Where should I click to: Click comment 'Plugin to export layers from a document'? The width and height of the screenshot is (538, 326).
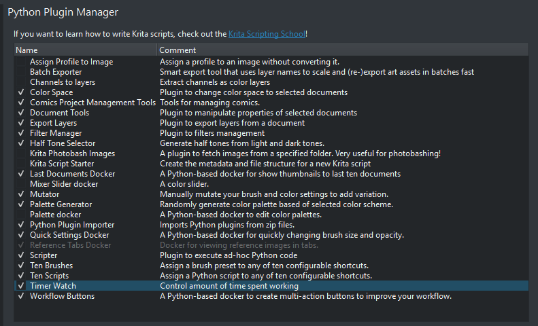tap(233, 123)
